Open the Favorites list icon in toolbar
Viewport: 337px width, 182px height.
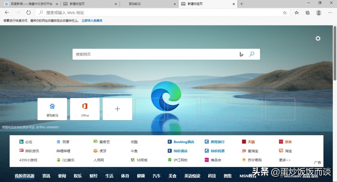(296, 12)
